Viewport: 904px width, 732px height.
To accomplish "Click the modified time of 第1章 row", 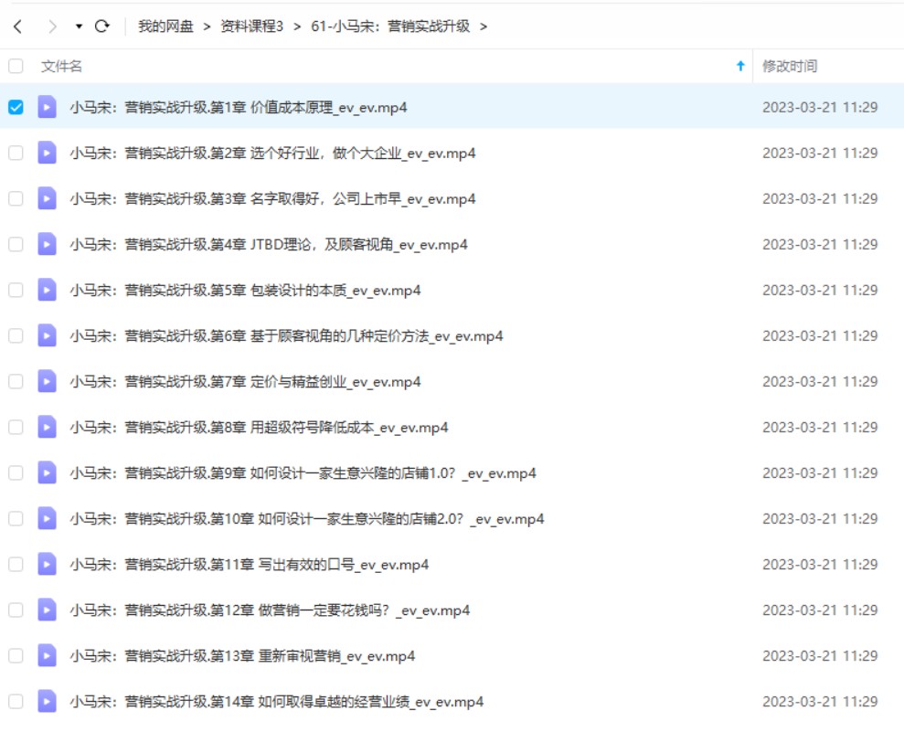I will (x=820, y=107).
